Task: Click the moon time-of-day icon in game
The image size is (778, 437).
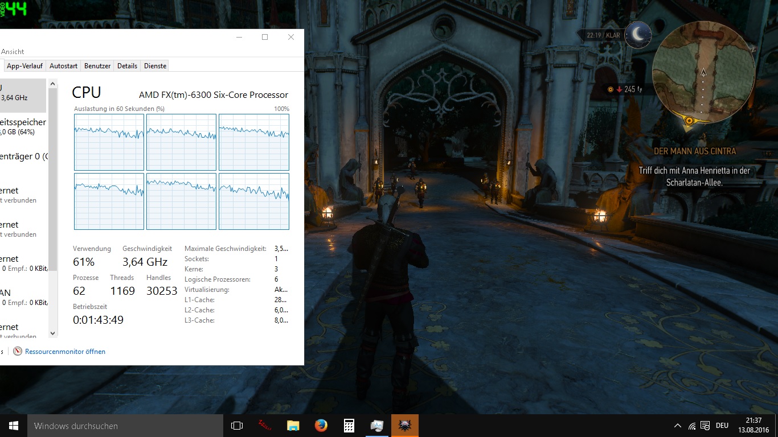Action: (638, 35)
